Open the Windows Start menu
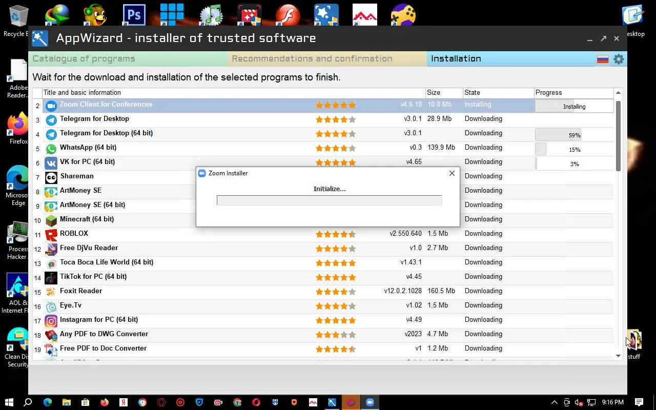The image size is (656, 410). point(9,402)
